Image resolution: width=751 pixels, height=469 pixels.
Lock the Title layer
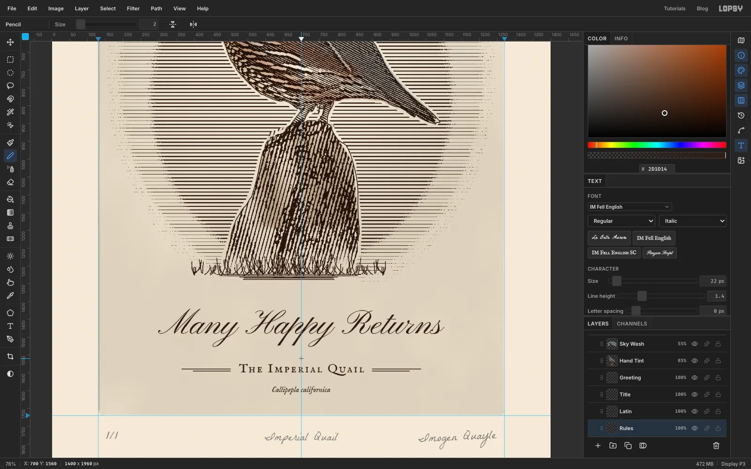718,394
